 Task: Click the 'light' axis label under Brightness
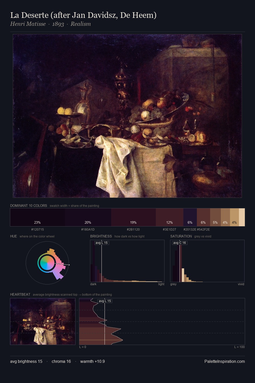click(x=161, y=284)
